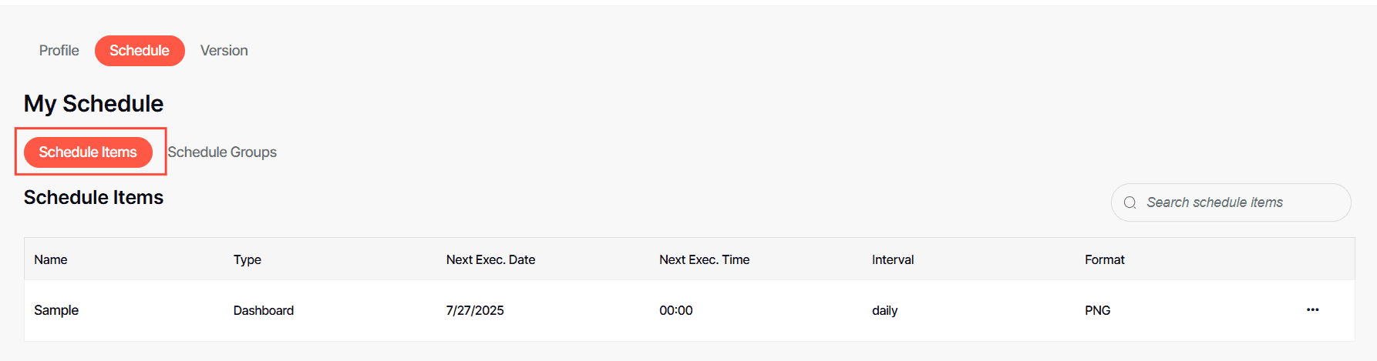
Task: Sort by the Next Exec. Date column header
Action: point(490,259)
